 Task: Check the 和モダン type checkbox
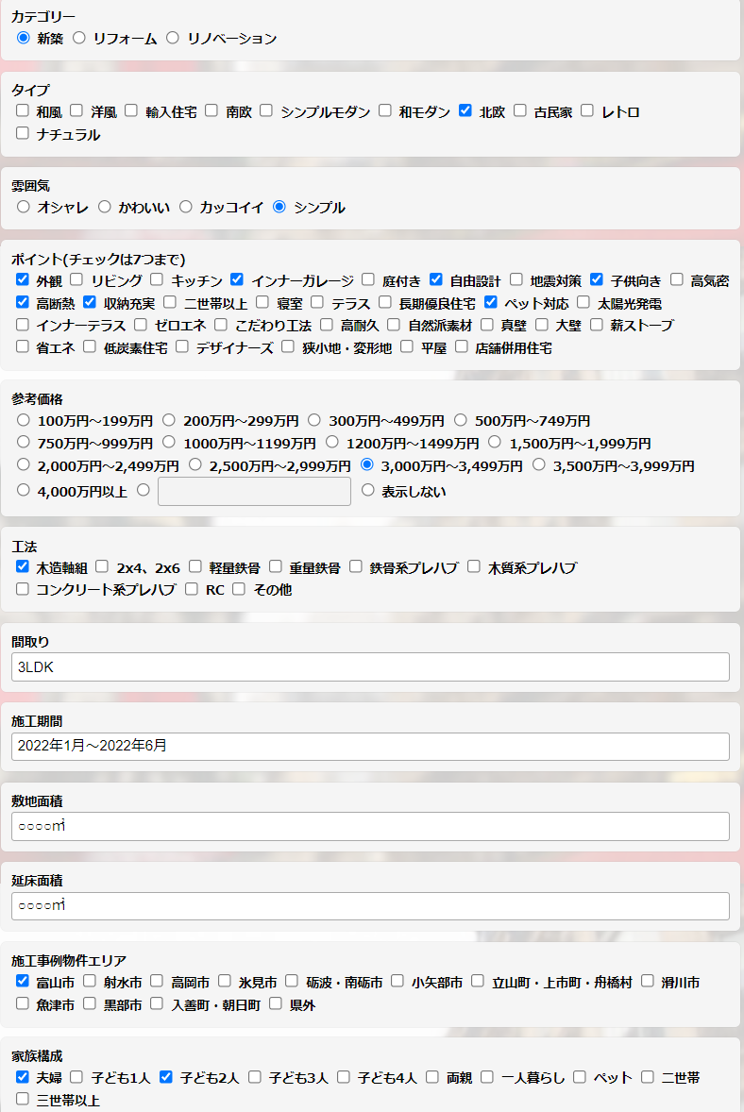coord(385,110)
